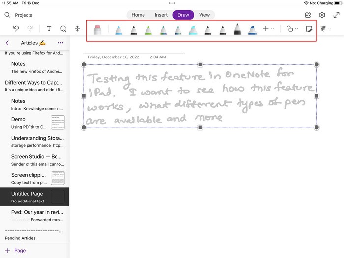Click the page date Friday, December 16, 2022
Screen dimensions: 344x258
pyautogui.click(x=114, y=57)
